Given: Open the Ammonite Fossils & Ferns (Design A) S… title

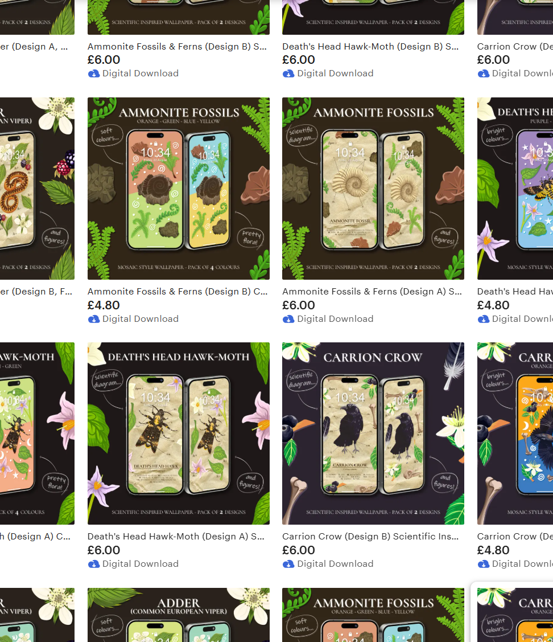Looking at the screenshot, I should [x=372, y=292].
